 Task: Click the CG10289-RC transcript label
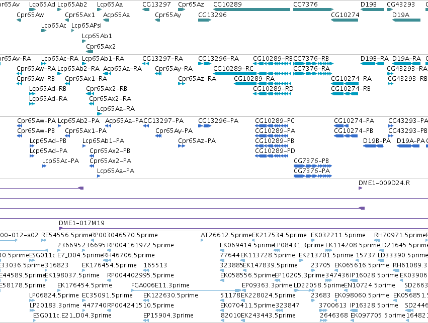pos(233,69)
